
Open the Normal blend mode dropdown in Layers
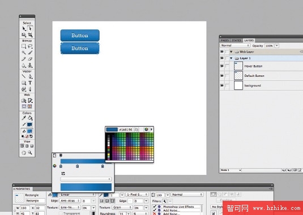235,46
